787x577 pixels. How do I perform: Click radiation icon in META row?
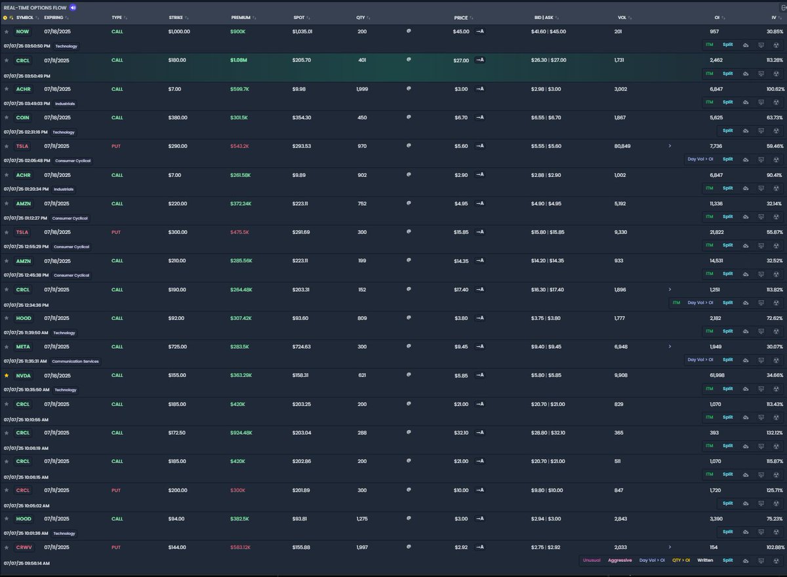pos(777,360)
